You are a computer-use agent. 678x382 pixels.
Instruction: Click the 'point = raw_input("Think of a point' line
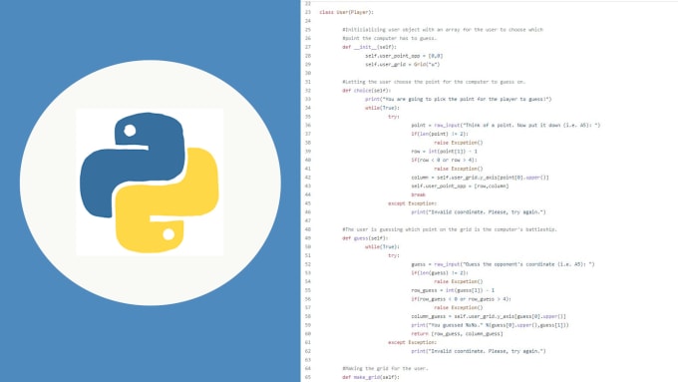[x=506, y=125]
